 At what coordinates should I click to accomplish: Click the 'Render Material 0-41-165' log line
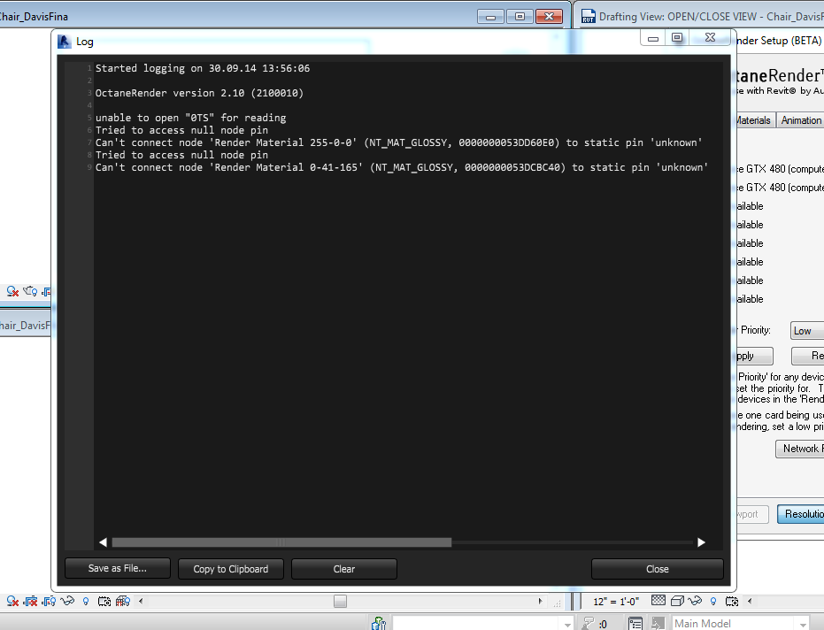point(402,167)
